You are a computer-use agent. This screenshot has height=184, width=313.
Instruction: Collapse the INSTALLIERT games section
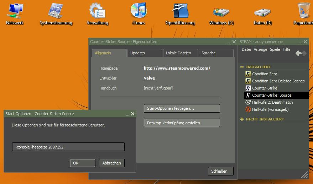click(242, 67)
